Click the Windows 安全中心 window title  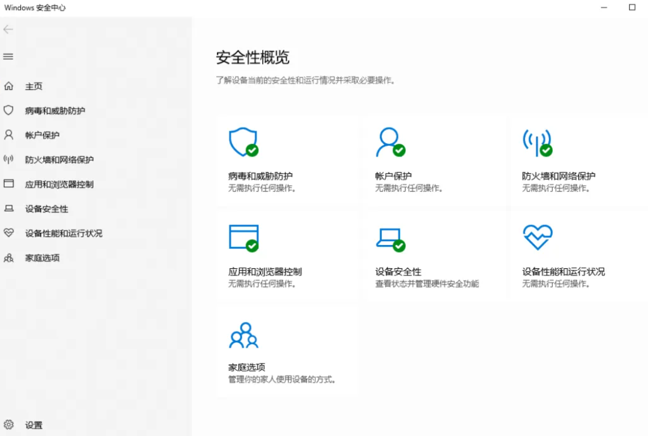click(x=35, y=8)
